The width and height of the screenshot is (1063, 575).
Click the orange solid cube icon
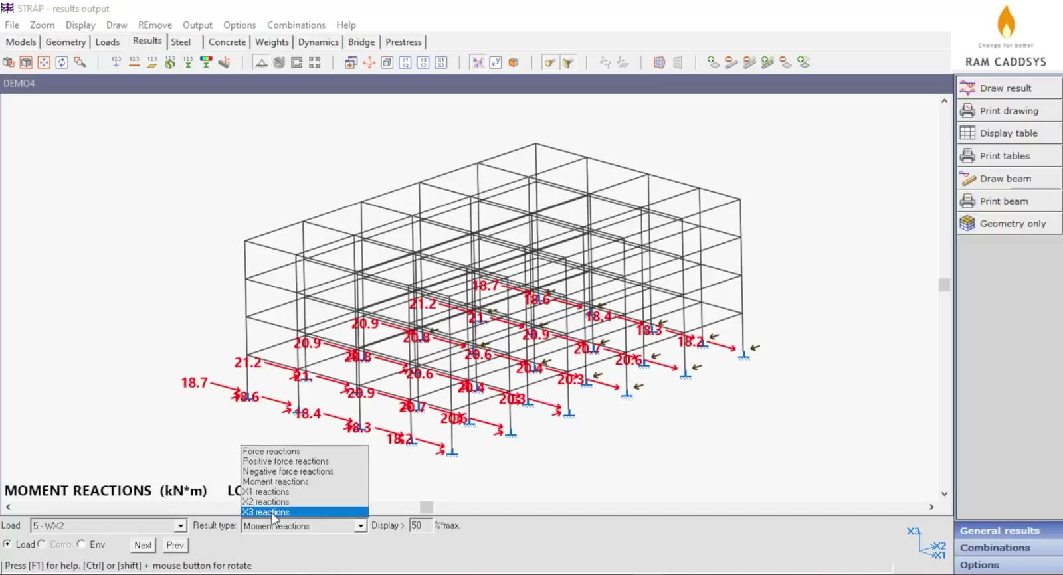point(514,62)
